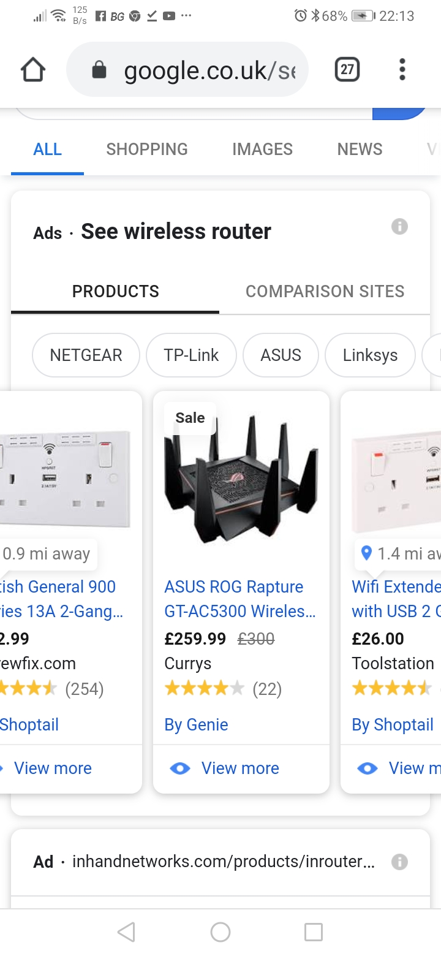Tap the eye icon under ASUS ROG card
This screenshot has height=956, width=441.
coord(180,768)
